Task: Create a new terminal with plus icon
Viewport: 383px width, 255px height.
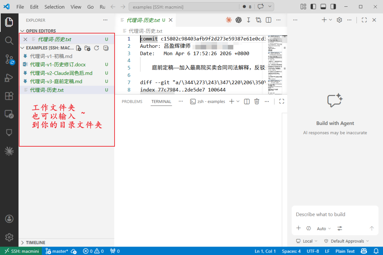Action: click(x=232, y=101)
